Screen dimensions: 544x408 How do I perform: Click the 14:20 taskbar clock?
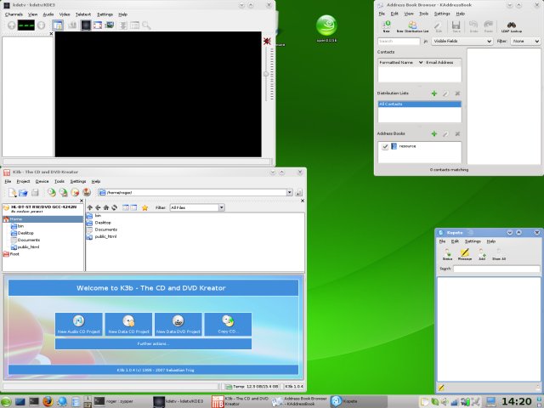(517, 402)
